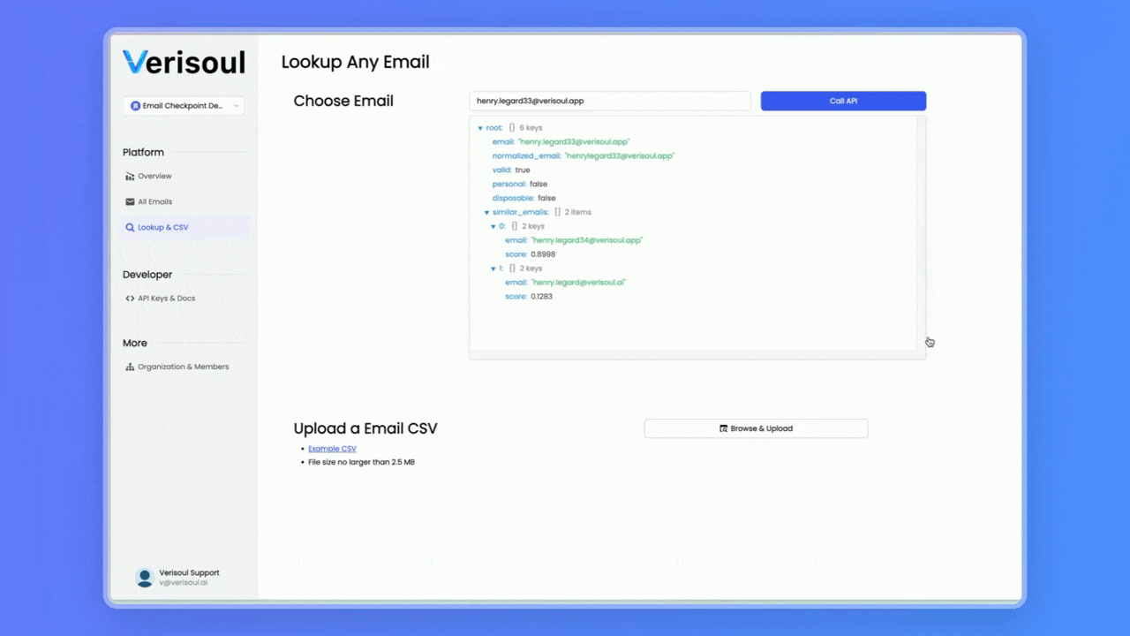Collapse the similar_emails array node
This screenshot has width=1130, height=636.
click(x=486, y=213)
